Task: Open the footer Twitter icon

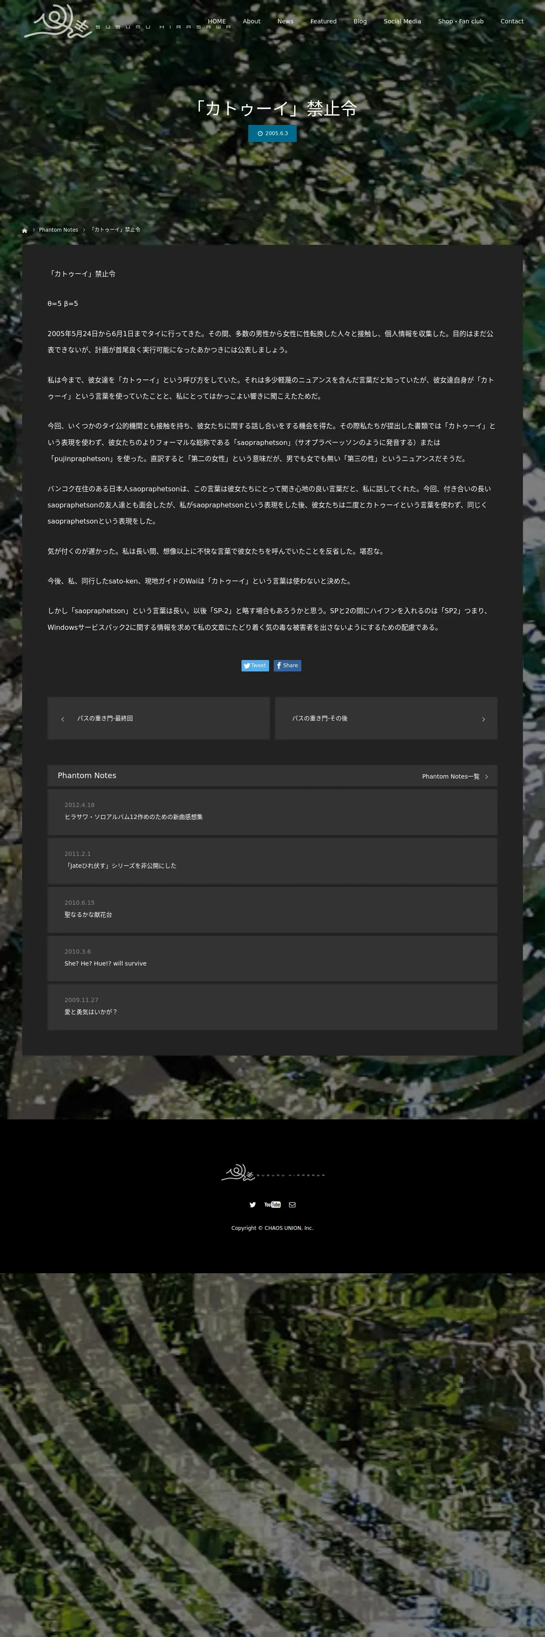Action: point(253,1204)
